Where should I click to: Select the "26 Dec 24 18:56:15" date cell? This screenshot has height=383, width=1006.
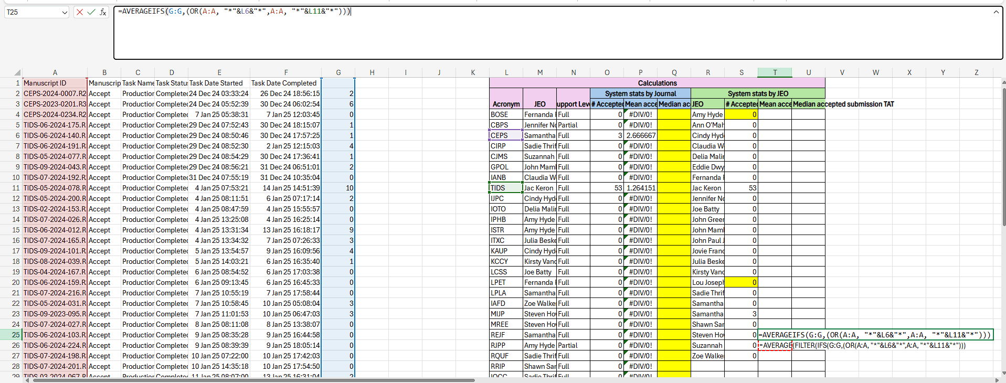pos(285,93)
